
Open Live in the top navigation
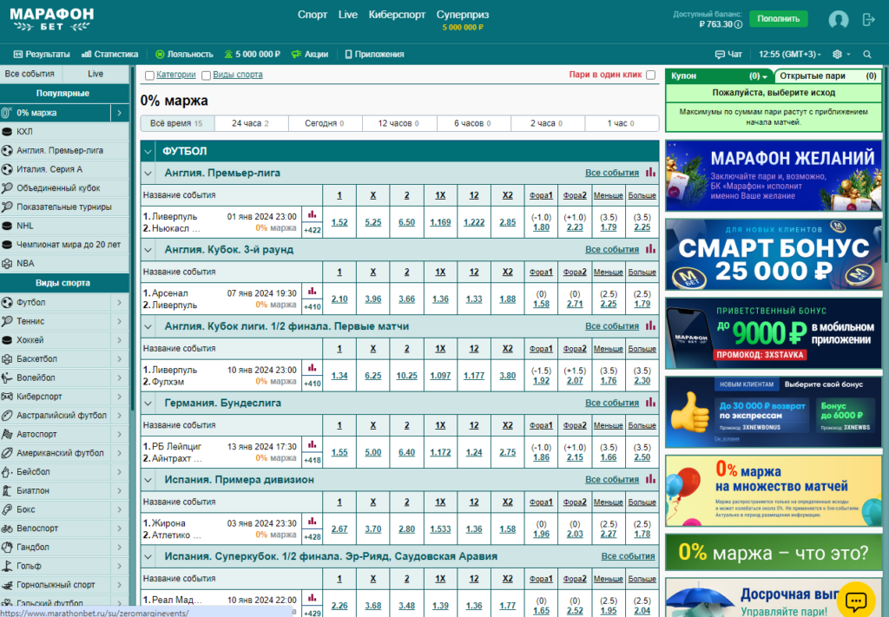(347, 15)
